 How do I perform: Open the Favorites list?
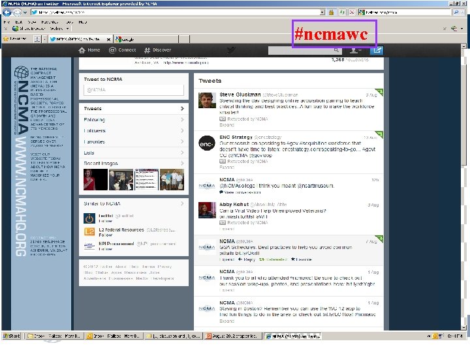(134, 142)
